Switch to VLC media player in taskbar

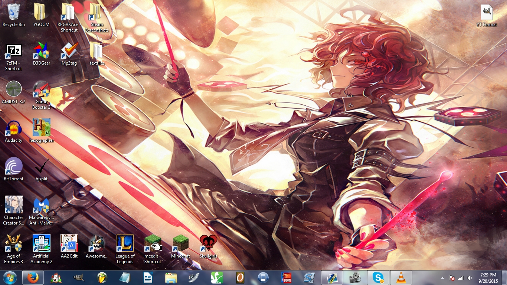pyautogui.click(x=401, y=278)
